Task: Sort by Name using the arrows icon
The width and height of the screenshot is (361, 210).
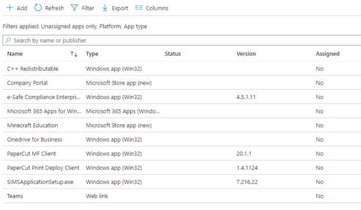Action: (x=74, y=54)
